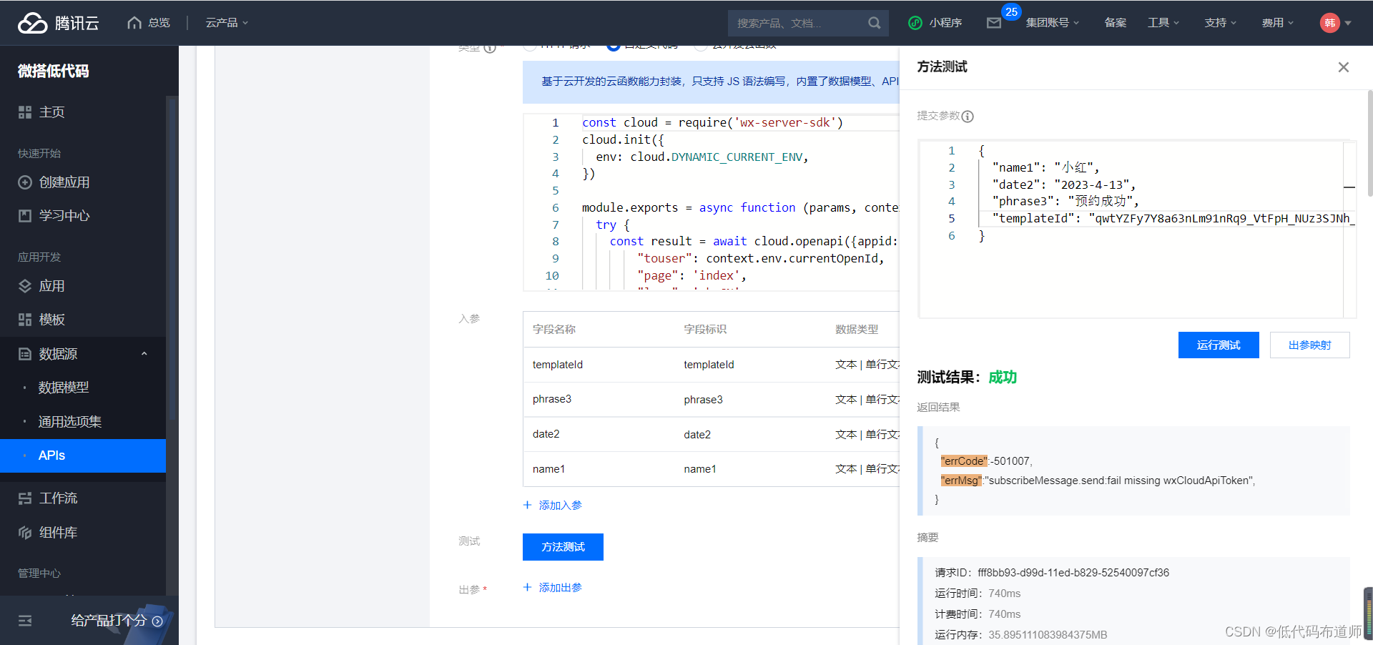Click the blue info banner about 云函数
Viewport: 1373px width, 645px height.
(x=712, y=82)
